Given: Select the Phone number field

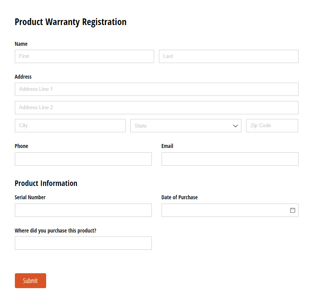Looking at the screenshot, I should [83, 159].
